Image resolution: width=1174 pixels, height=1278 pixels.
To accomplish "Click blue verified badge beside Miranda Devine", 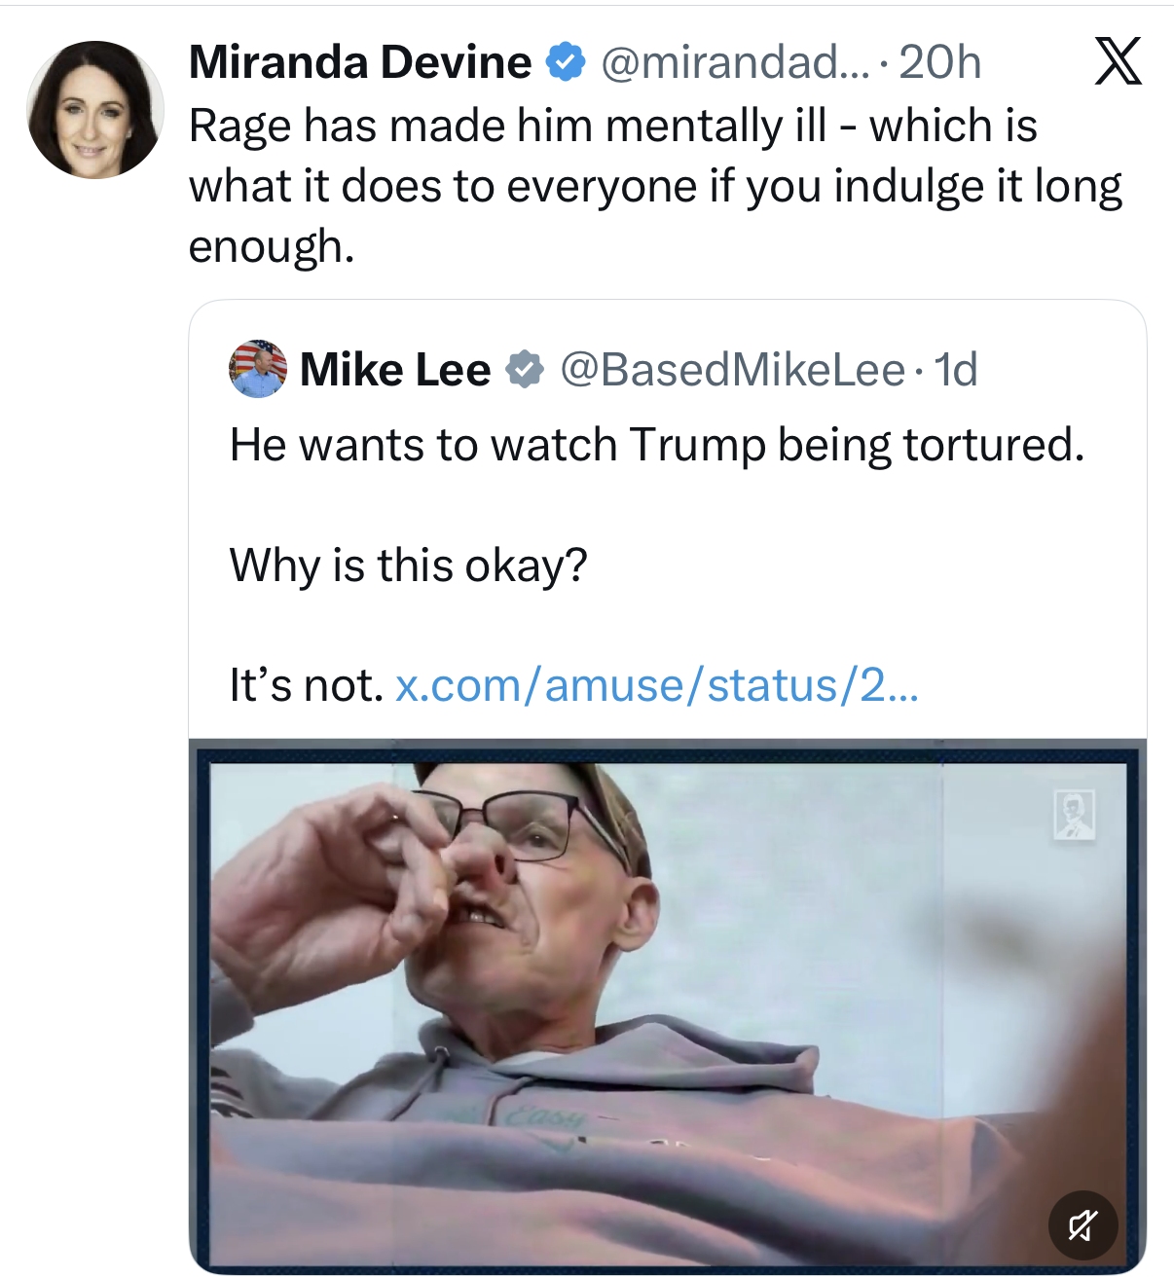I will pos(566,62).
